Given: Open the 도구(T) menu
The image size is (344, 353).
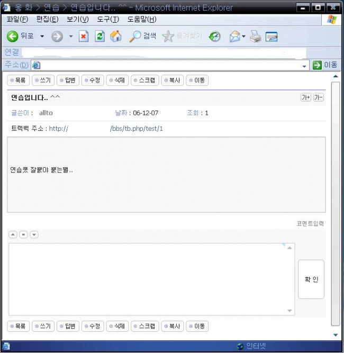Looking at the screenshot, I should [108, 20].
